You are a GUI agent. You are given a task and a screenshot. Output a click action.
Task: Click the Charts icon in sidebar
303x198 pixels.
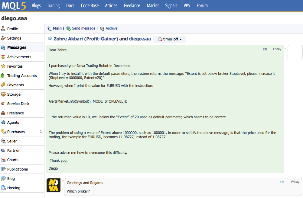coord(3,160)
